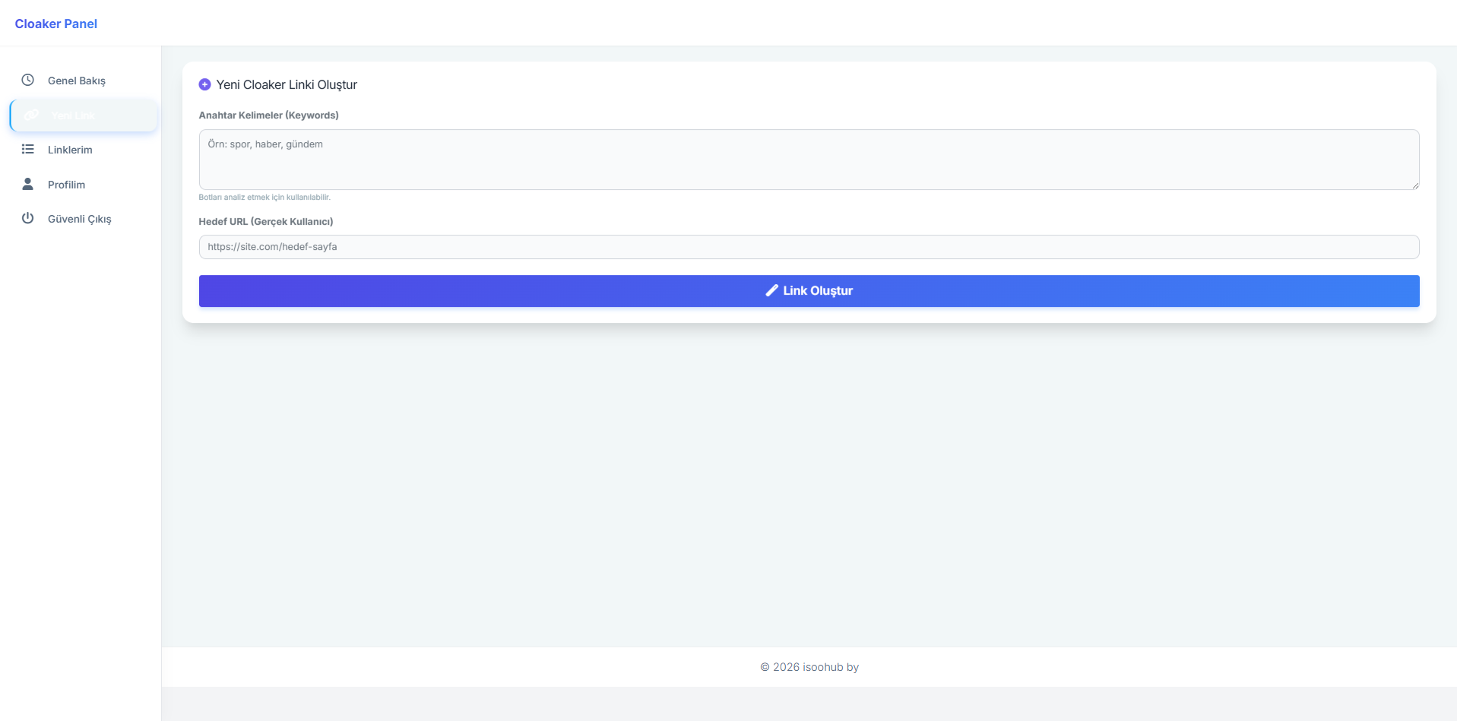
Task: Click into the Hedef URL input field
Action: click(809, 247)
